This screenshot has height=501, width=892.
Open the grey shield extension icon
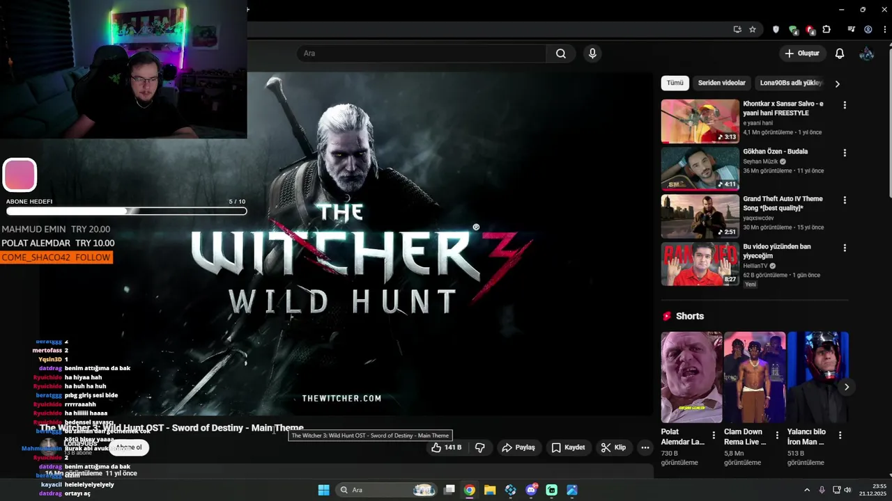pyautogui.click(x=776, y=29)
